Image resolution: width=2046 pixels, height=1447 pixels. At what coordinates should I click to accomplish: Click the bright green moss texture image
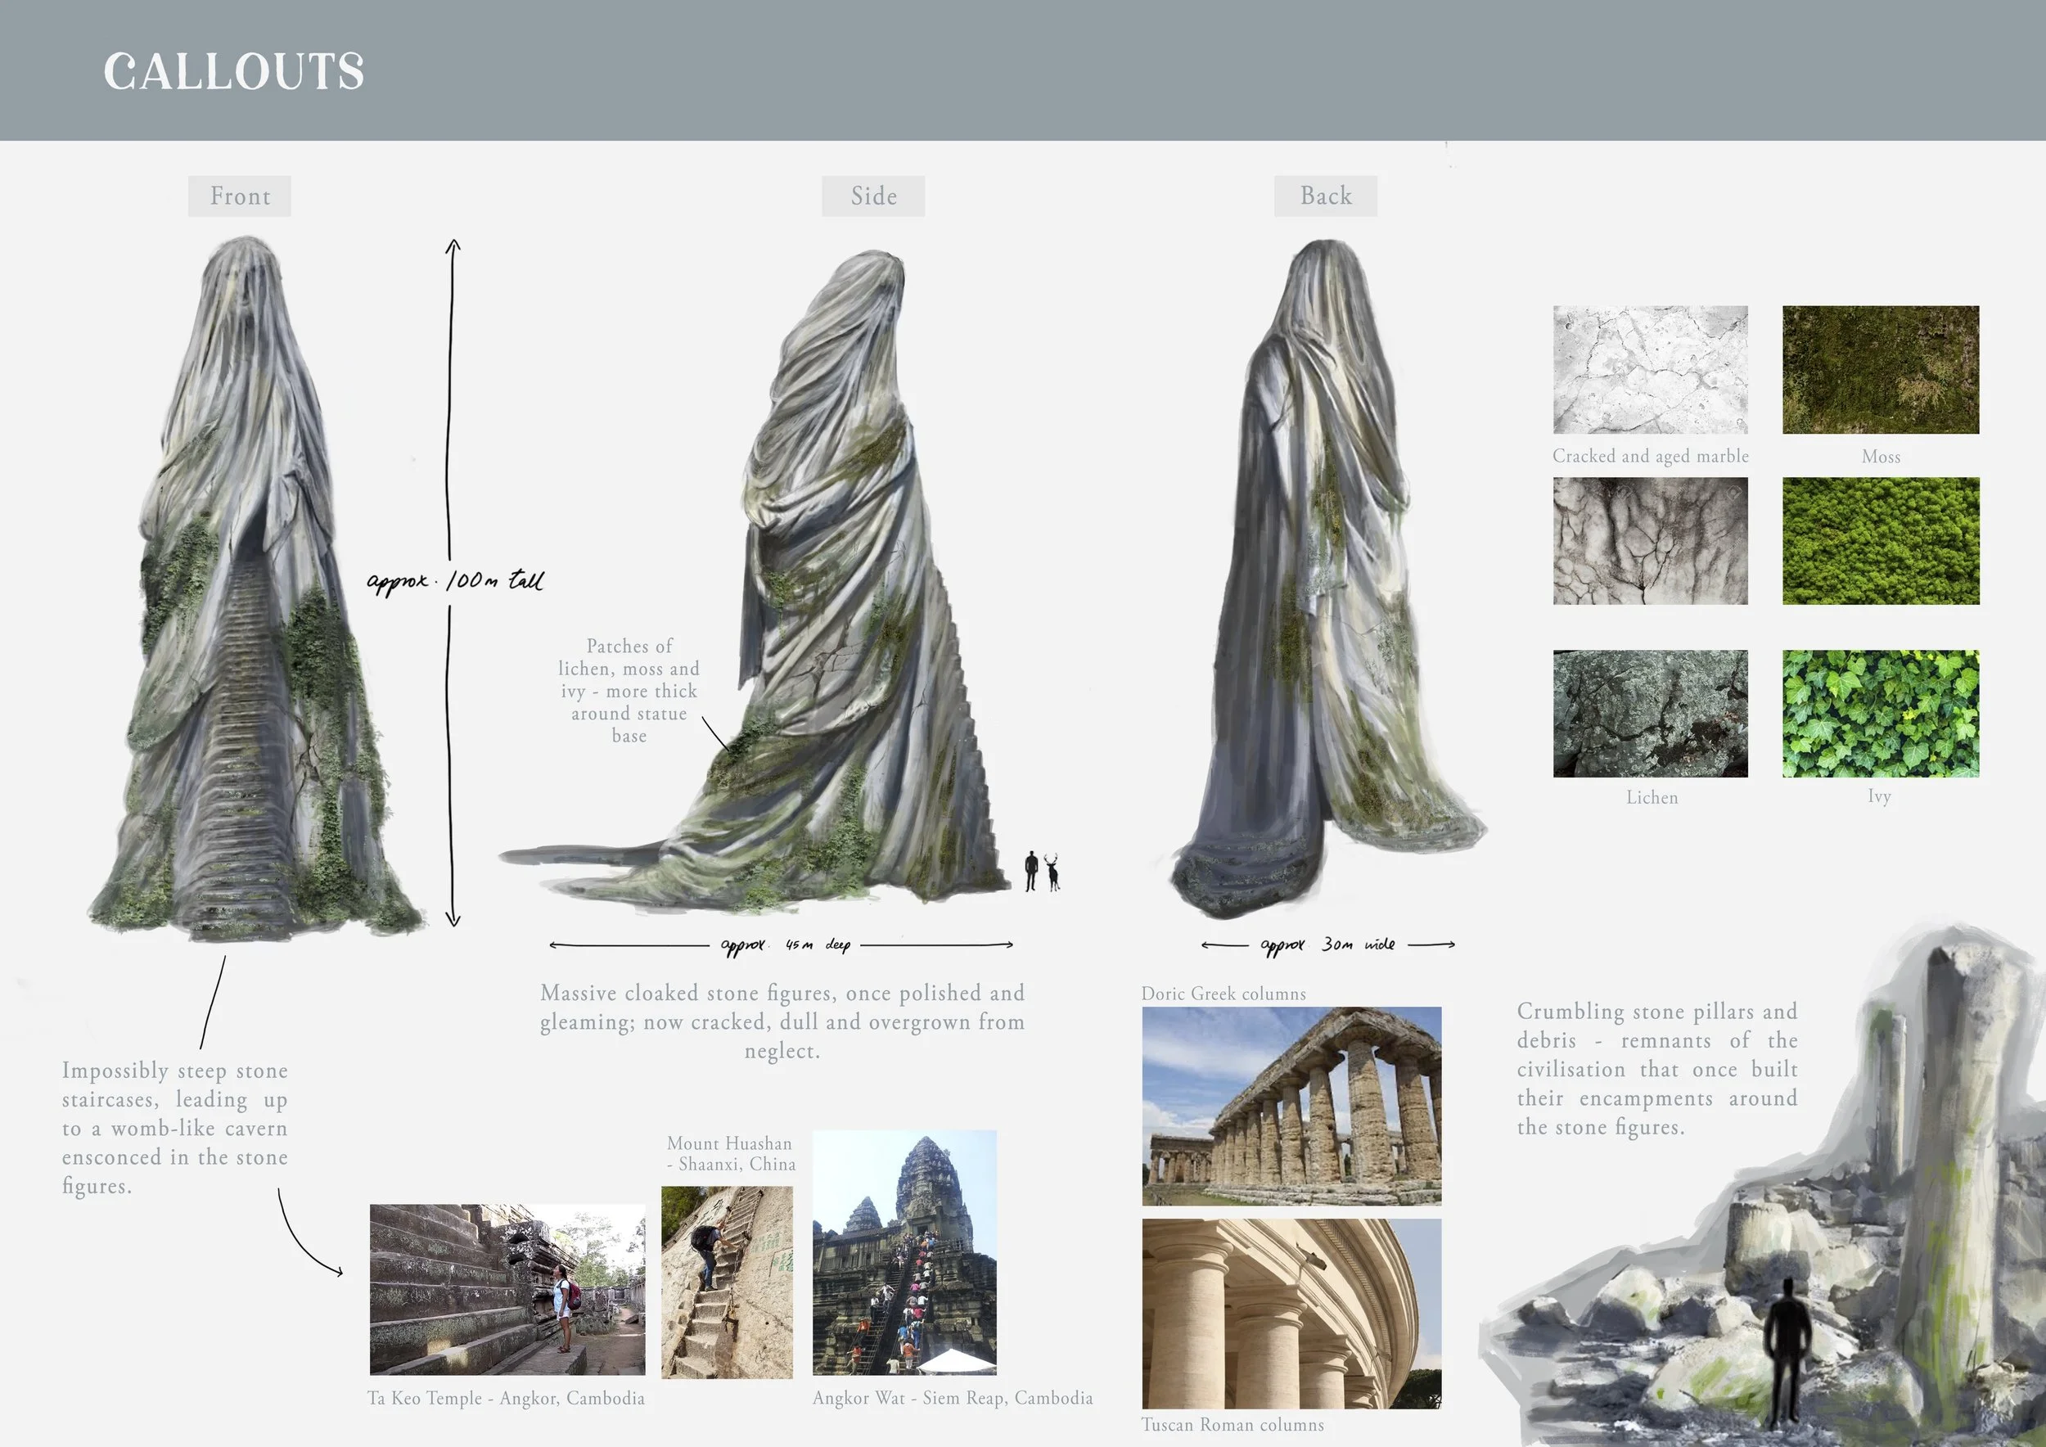(1880, 541)
